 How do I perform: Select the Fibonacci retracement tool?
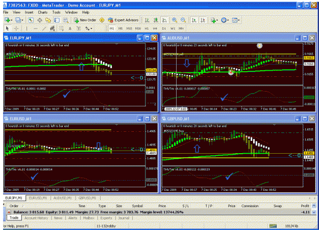[x=61, y=28]
